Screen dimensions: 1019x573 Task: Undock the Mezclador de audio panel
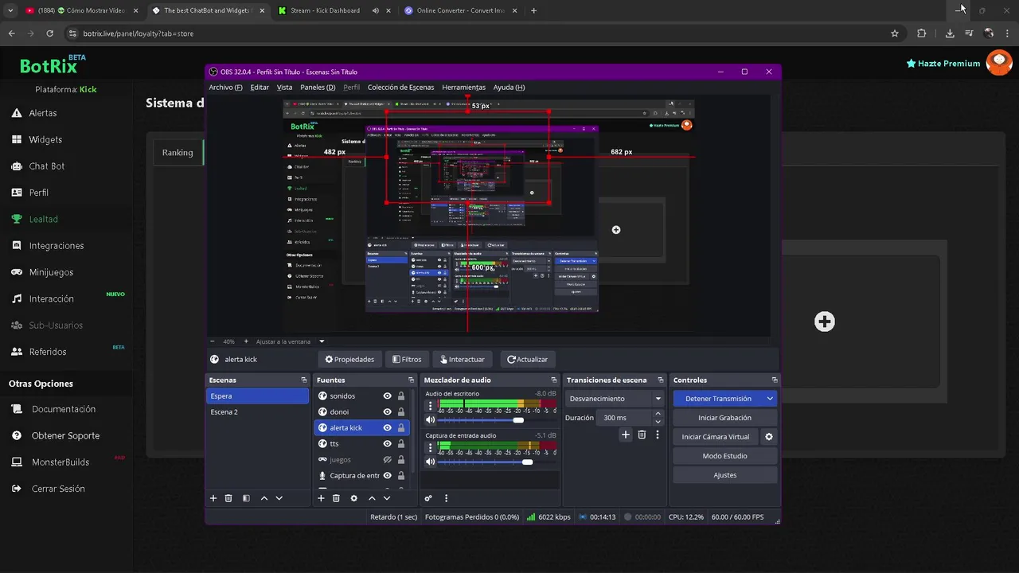click(554, 380)
